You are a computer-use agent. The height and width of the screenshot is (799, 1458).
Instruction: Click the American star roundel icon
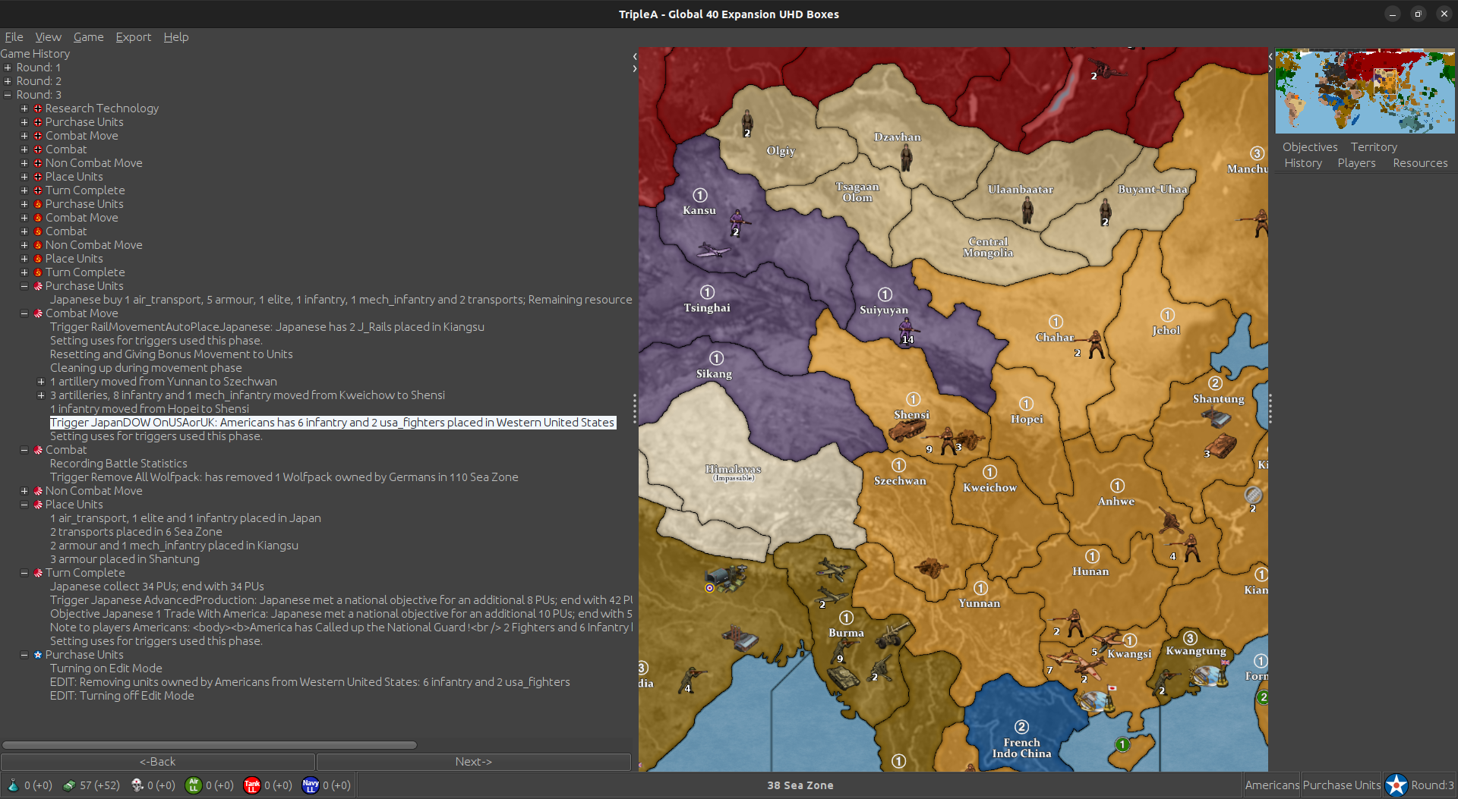pos(1396,785)
